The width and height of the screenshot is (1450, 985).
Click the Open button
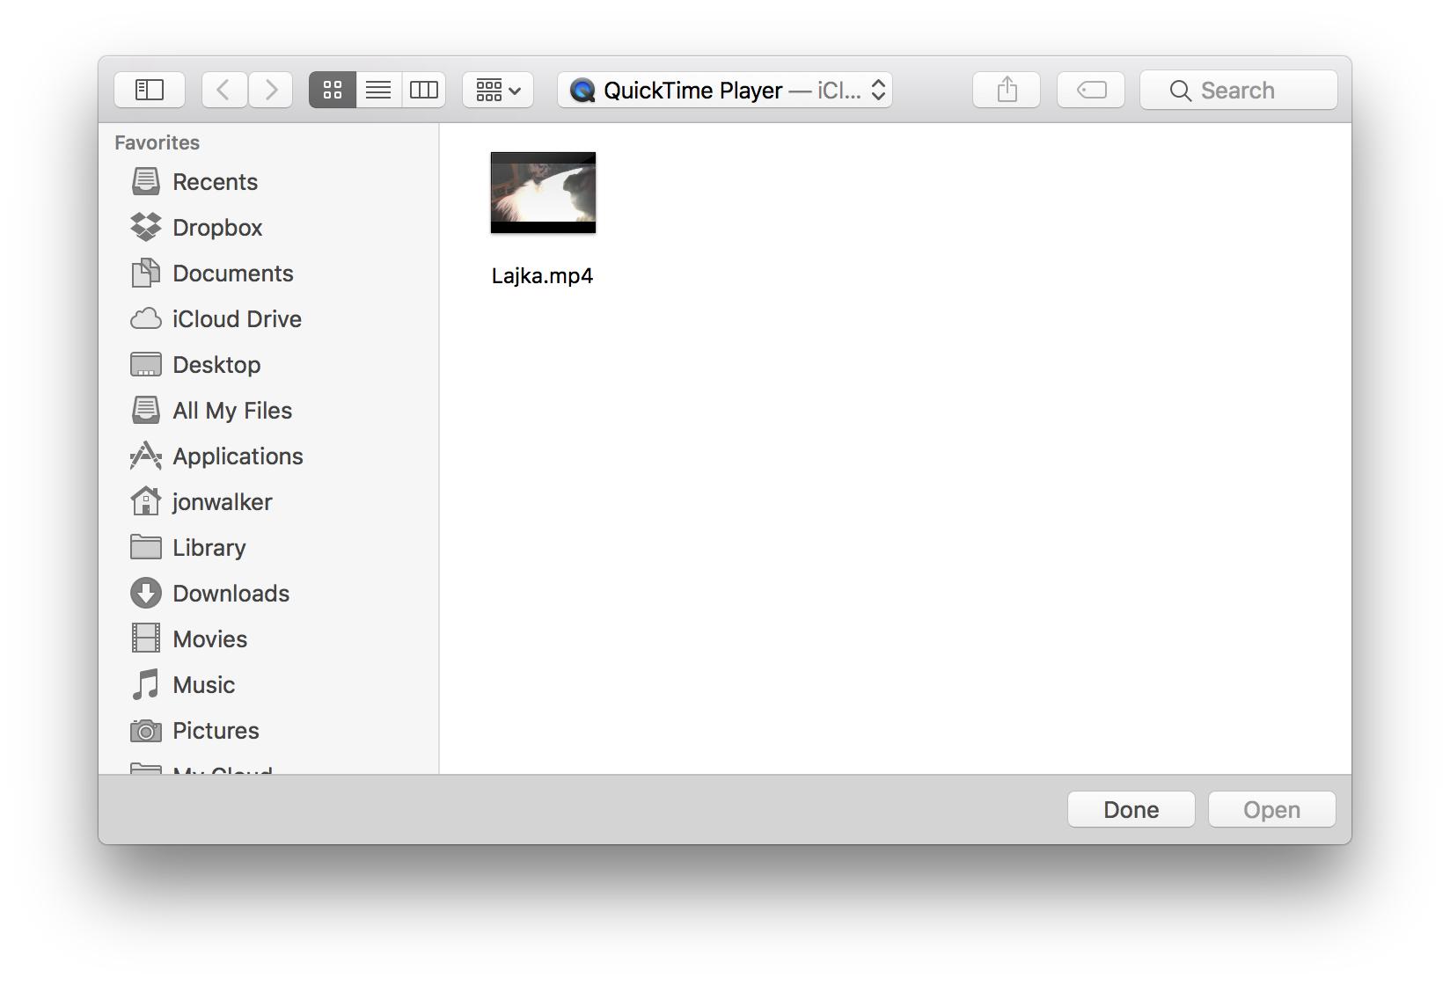pos(1272,809)
